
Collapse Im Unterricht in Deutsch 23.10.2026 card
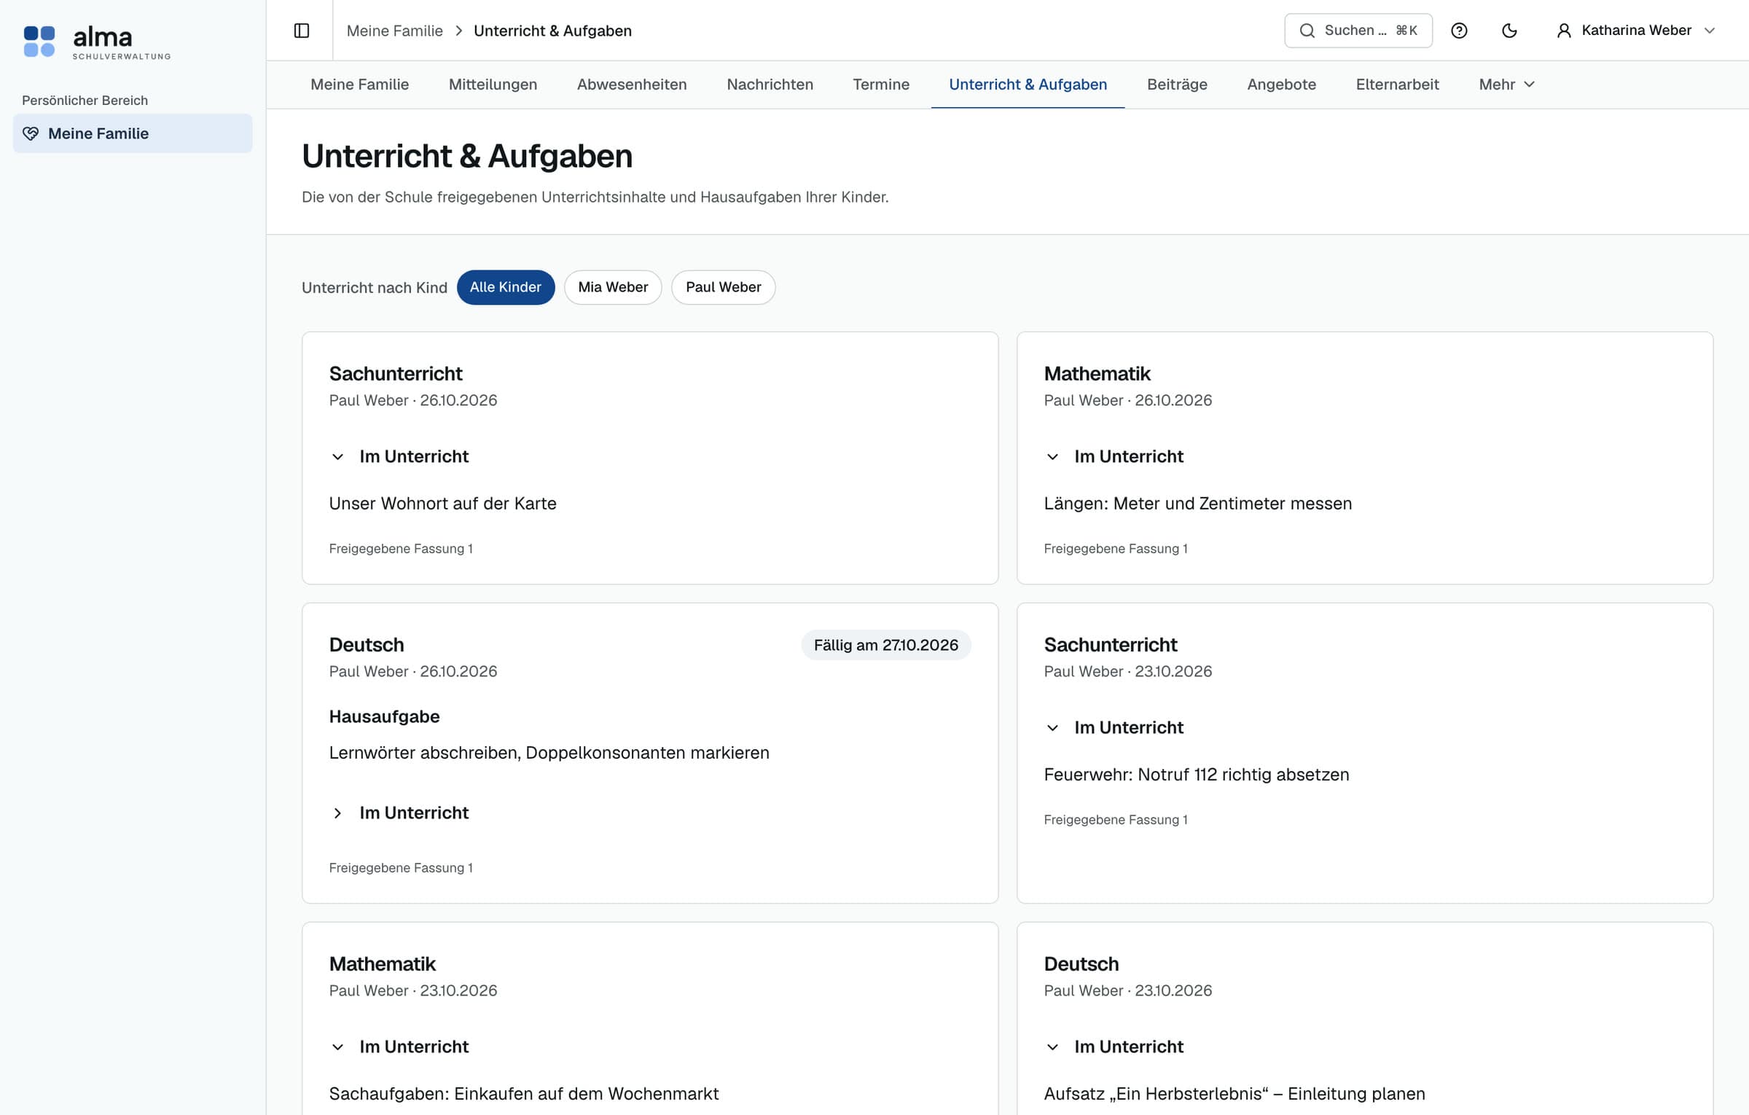click(1114, 1046)
